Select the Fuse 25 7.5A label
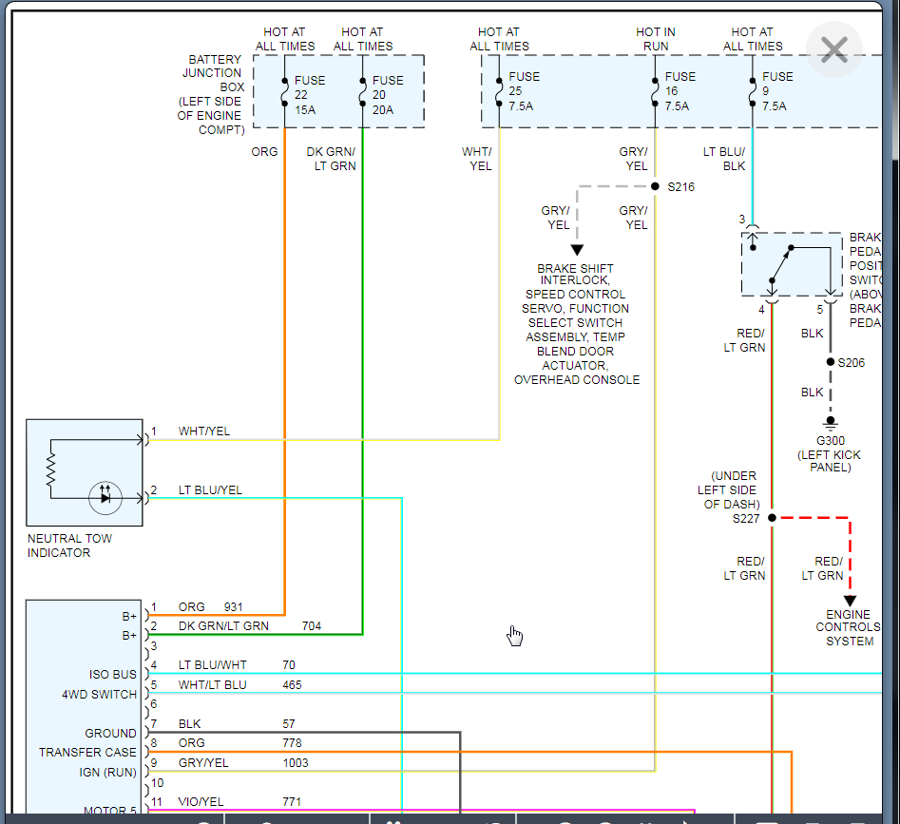This screenshot has width=900, height=824. pos(523,91)
